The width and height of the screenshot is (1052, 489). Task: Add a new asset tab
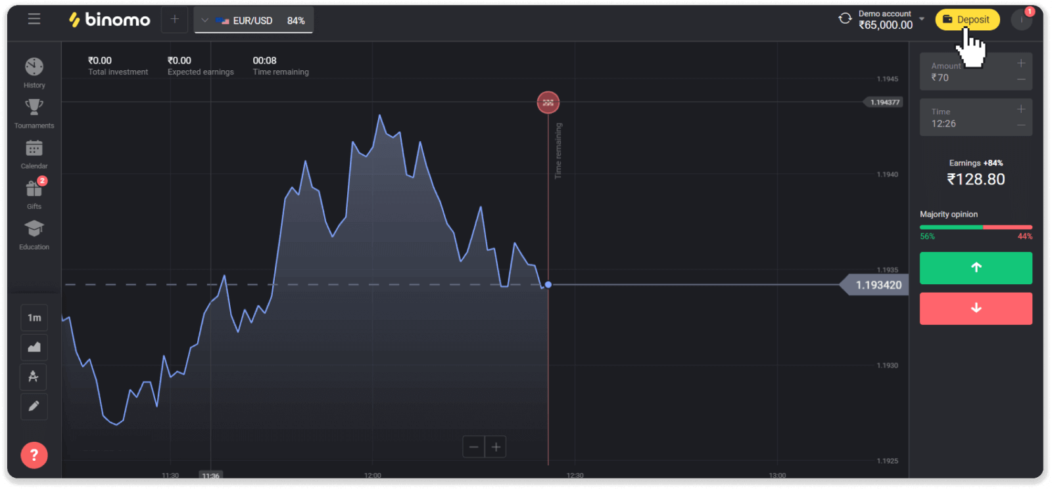[x=174, y=20]
